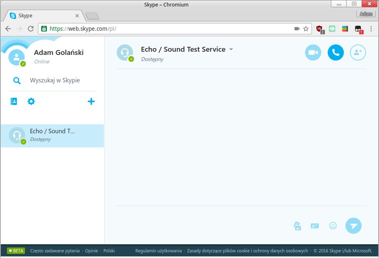Screen dimensions: 379x258
Task: Open Często zadawane pytania link
Action: click(x=55, y=251)
